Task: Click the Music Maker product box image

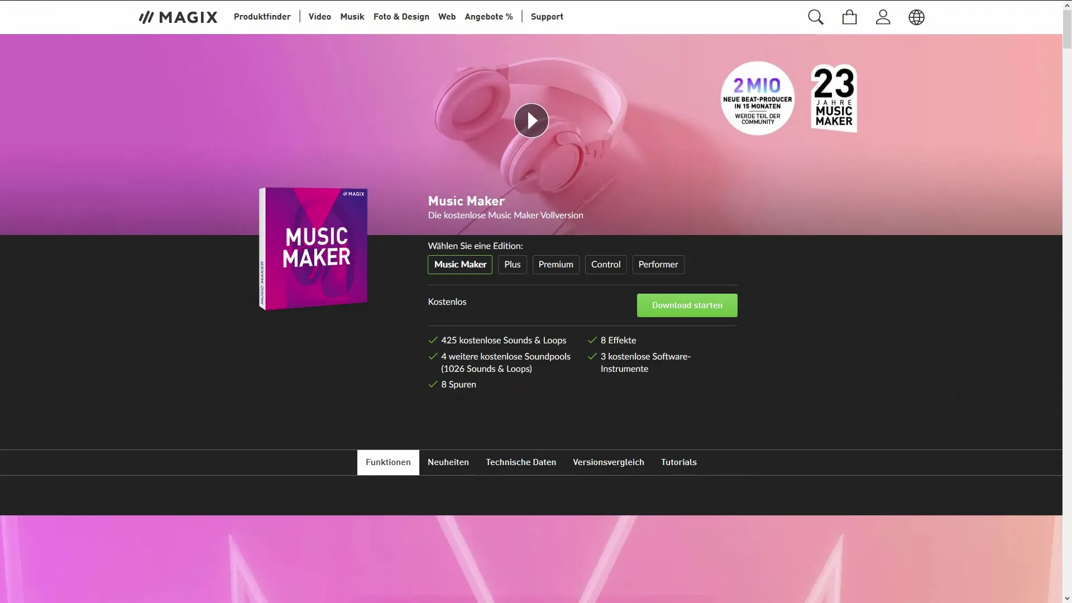Action: [313, 248]
